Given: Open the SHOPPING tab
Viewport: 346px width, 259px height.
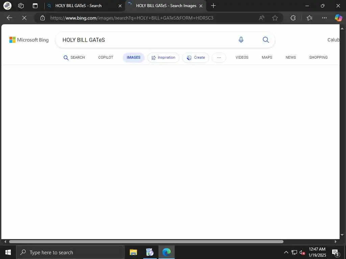Looking at the screenshot, I should (318, 57).
